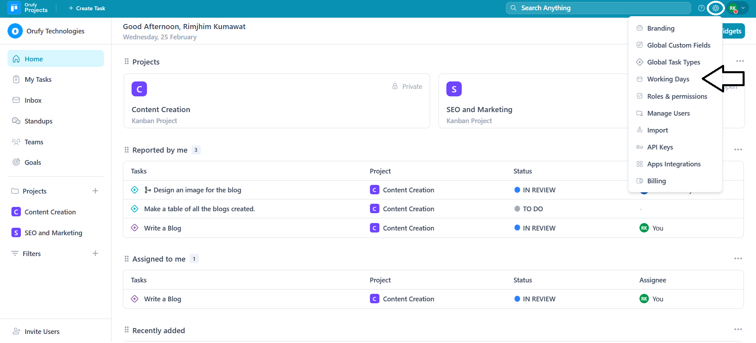Open Assigned to me three-dot options
756x343 pixels.
738,258
